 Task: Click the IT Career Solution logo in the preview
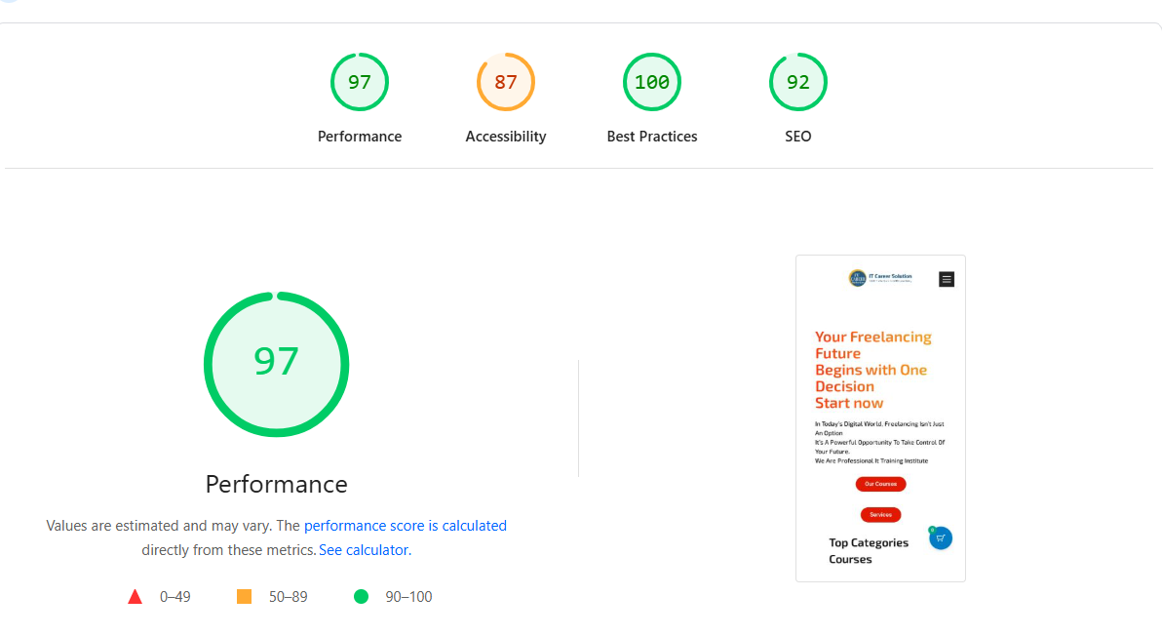coord(858,278)
